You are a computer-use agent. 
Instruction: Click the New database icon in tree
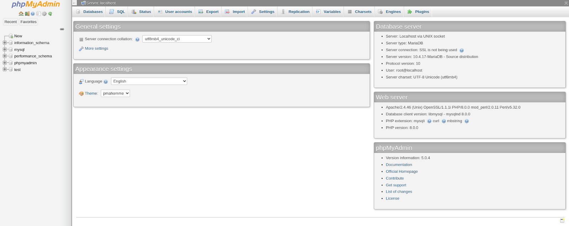tap(11, 36)
